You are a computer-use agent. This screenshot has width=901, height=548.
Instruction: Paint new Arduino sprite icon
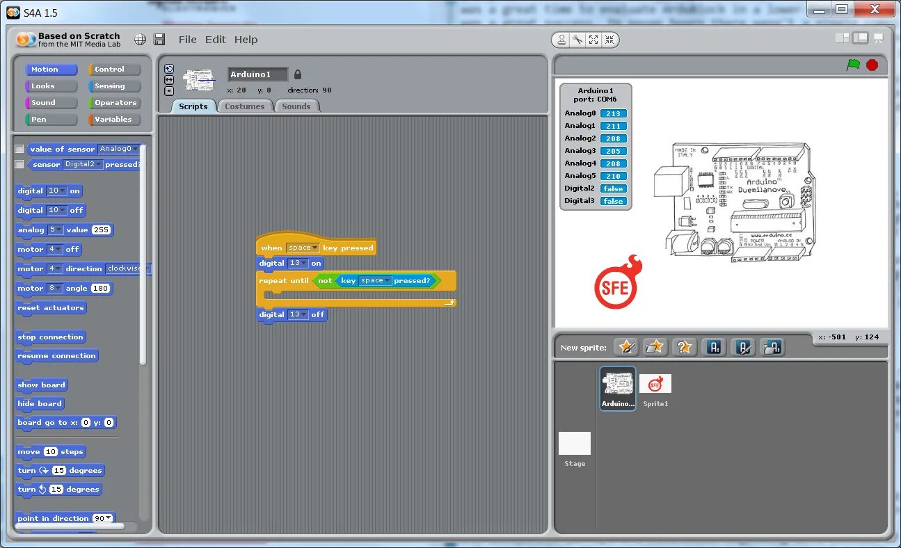[x=743, y=347]
